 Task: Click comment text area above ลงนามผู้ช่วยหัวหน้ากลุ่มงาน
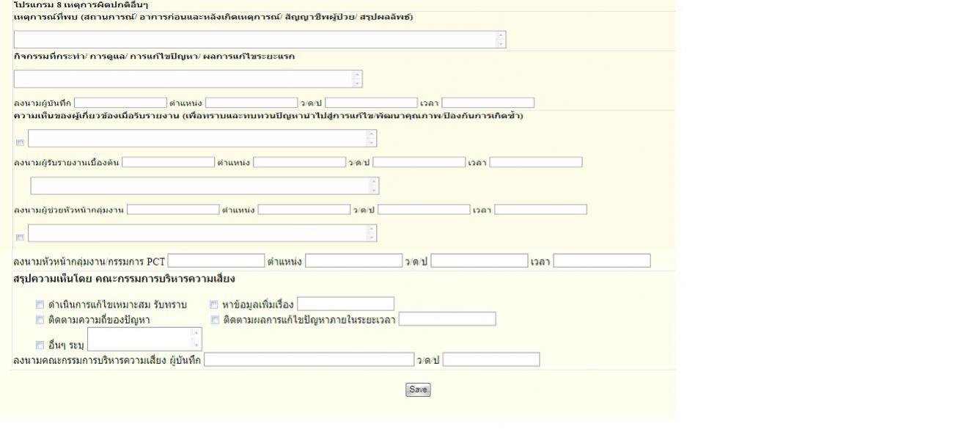(x=205, y=186)
